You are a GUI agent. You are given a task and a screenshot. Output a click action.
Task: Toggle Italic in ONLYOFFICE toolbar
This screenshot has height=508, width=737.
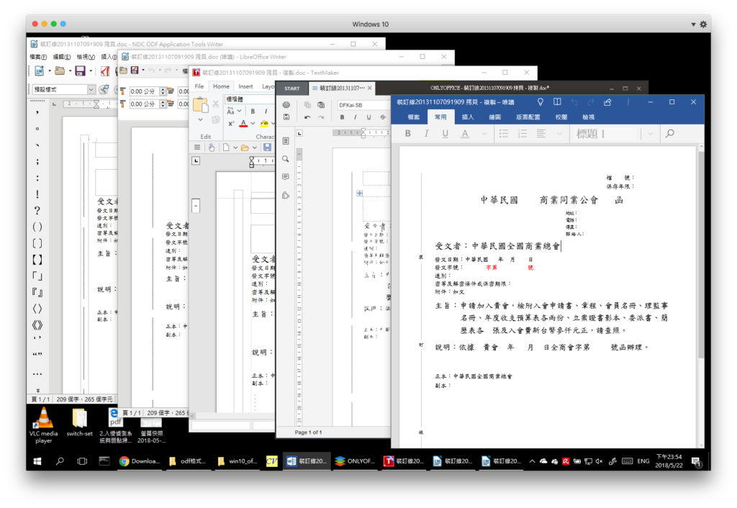(x=356, y=117)
